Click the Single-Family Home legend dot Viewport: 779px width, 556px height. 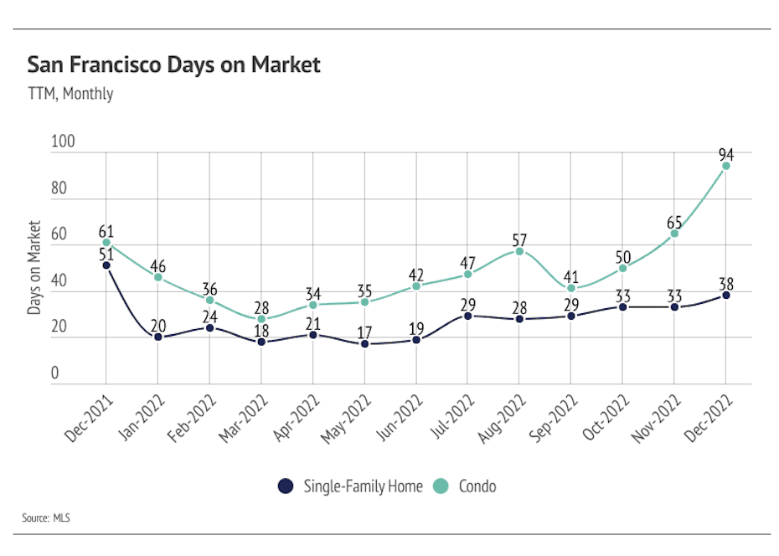pyautogui.click(x=286, y=486)
